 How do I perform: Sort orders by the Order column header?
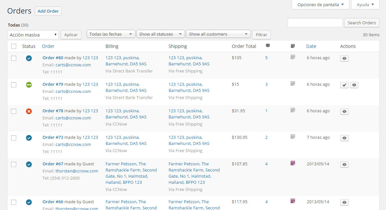coord(48,46)
